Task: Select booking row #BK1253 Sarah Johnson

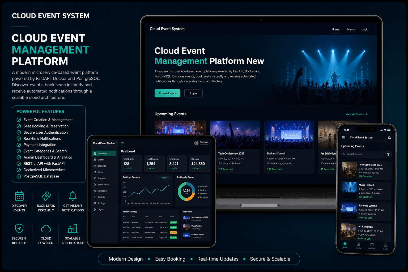Action: pyautogui.click(x=150, y=227)
